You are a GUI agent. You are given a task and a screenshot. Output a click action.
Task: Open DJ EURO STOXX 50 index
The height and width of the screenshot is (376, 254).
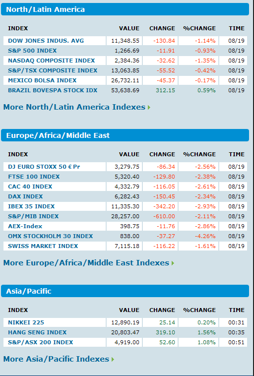(x=44, y=167)
